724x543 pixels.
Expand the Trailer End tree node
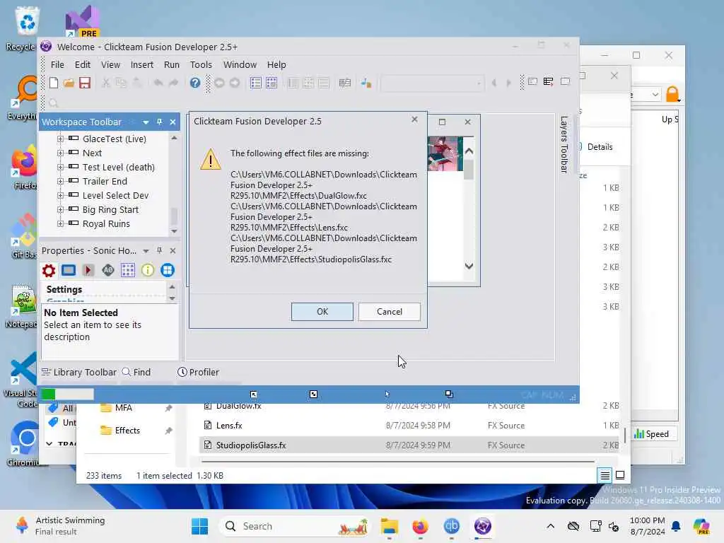point(60,182)
